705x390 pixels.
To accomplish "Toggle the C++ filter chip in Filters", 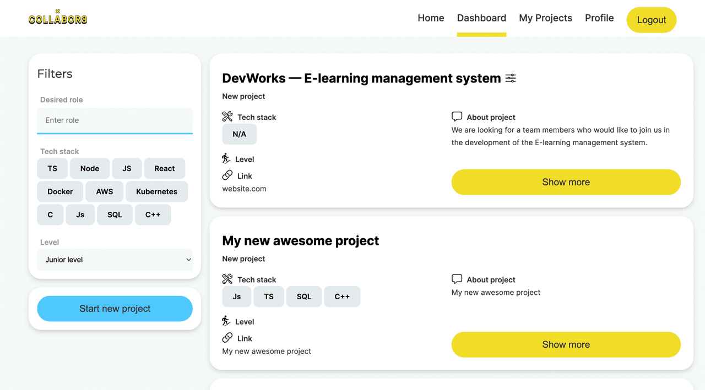I will [x=153, y=215].
